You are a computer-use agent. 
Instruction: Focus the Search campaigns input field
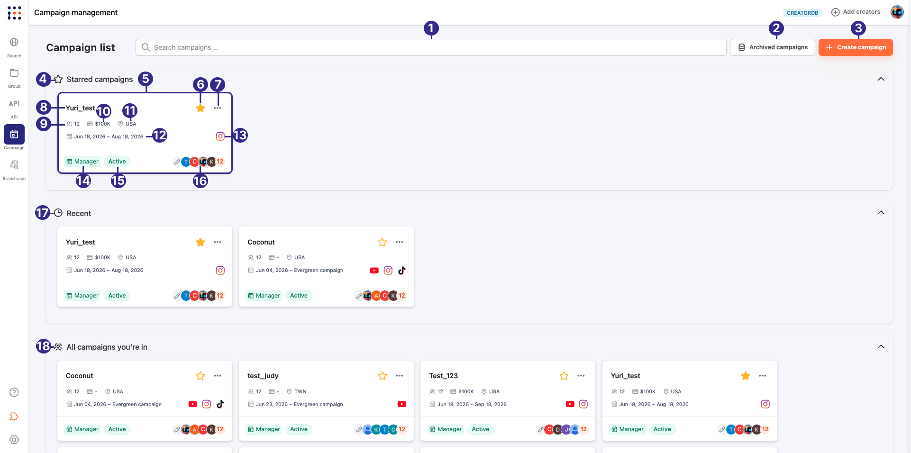pyautogui.click(x=431, y=47)
